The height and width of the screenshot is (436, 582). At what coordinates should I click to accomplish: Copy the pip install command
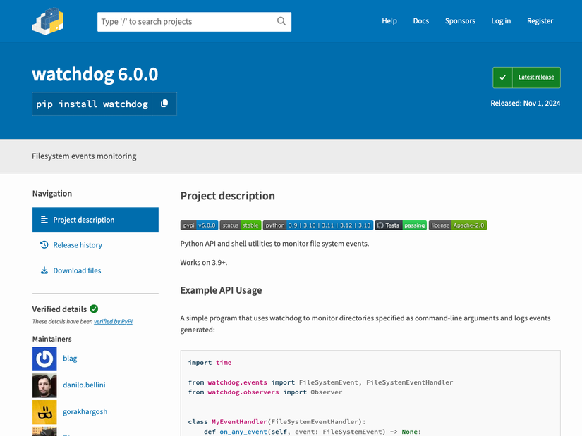(164, 104)
